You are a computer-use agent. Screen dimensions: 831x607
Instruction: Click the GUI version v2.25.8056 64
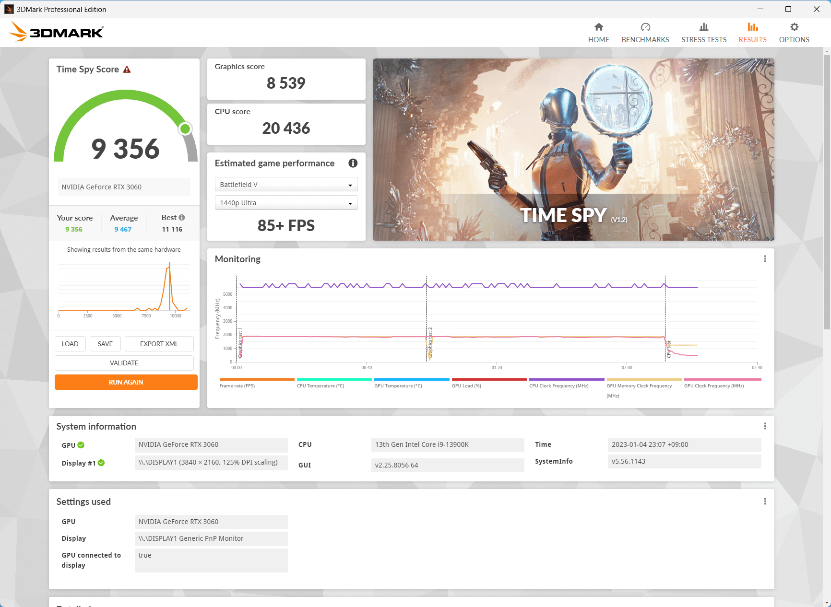448,465
